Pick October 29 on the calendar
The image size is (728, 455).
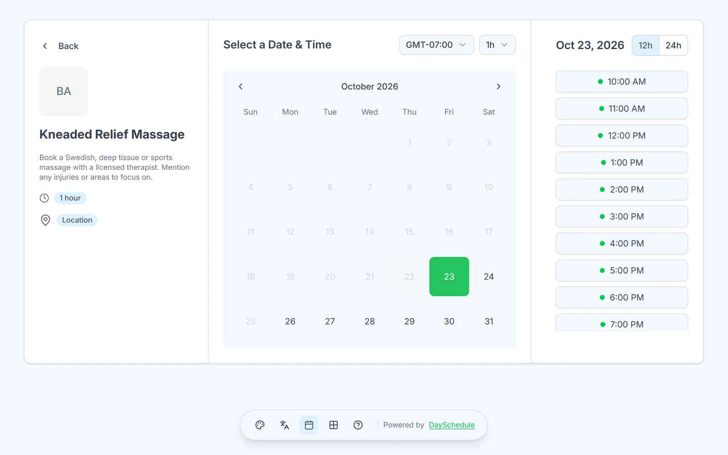(409, 322)
